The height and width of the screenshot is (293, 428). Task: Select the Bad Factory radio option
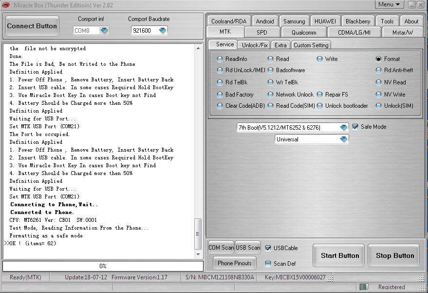[220, 95]
